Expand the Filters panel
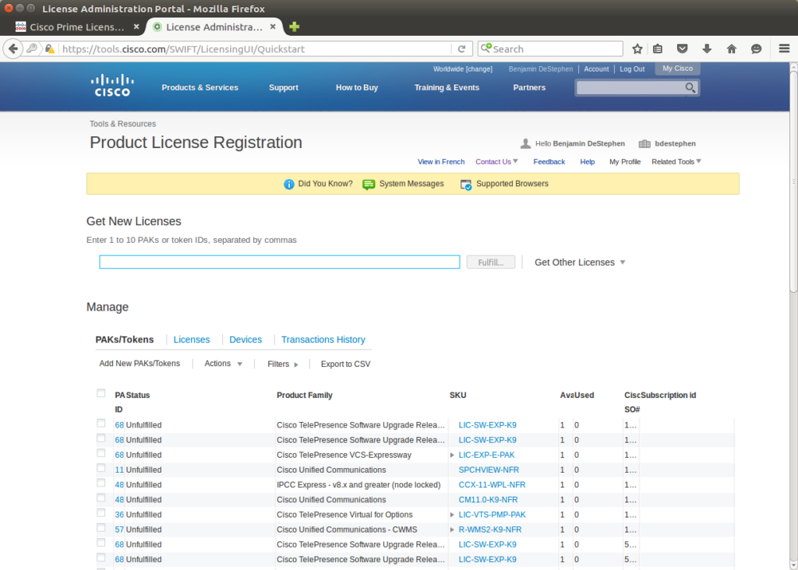The image size is (798, 570). (x=282, y=364)
